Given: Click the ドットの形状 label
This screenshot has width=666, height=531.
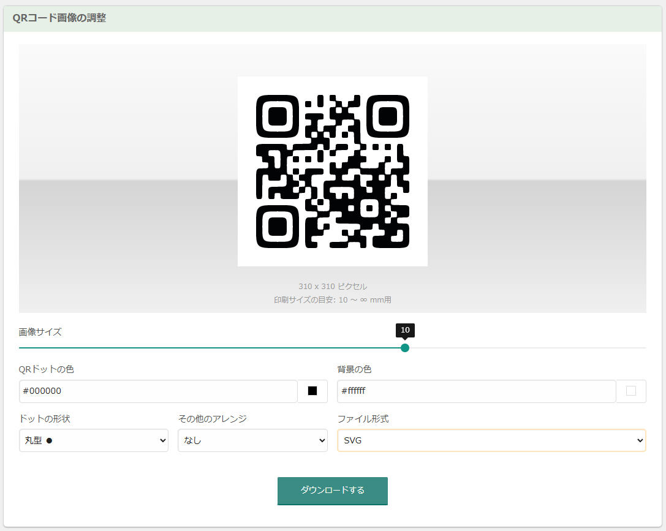Looking at the screenshot, I should coord(45,419).
